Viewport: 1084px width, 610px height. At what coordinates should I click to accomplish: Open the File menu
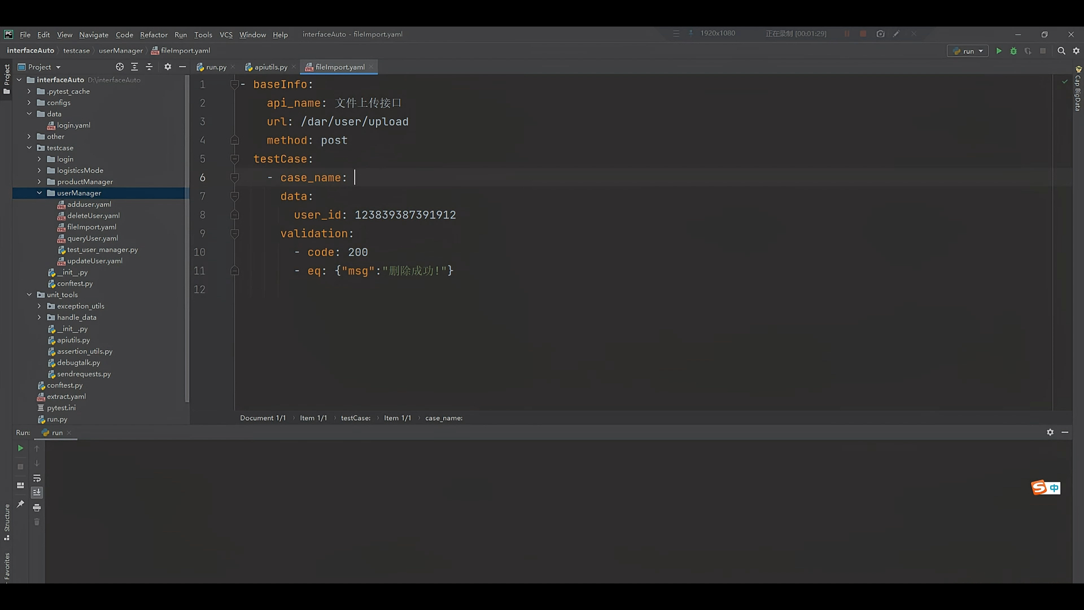tap(25, 34)
